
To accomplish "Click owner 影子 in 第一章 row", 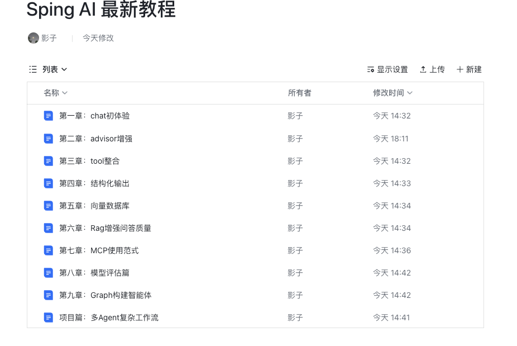I will pyautogui.click(x=295, y=116).
